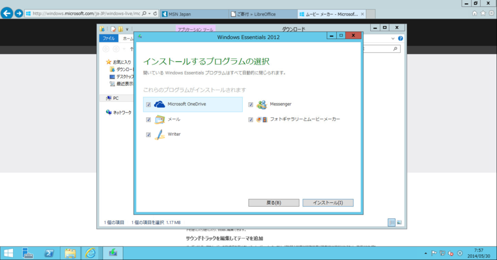Go forward in Internet Explorer

coord(19,13)
